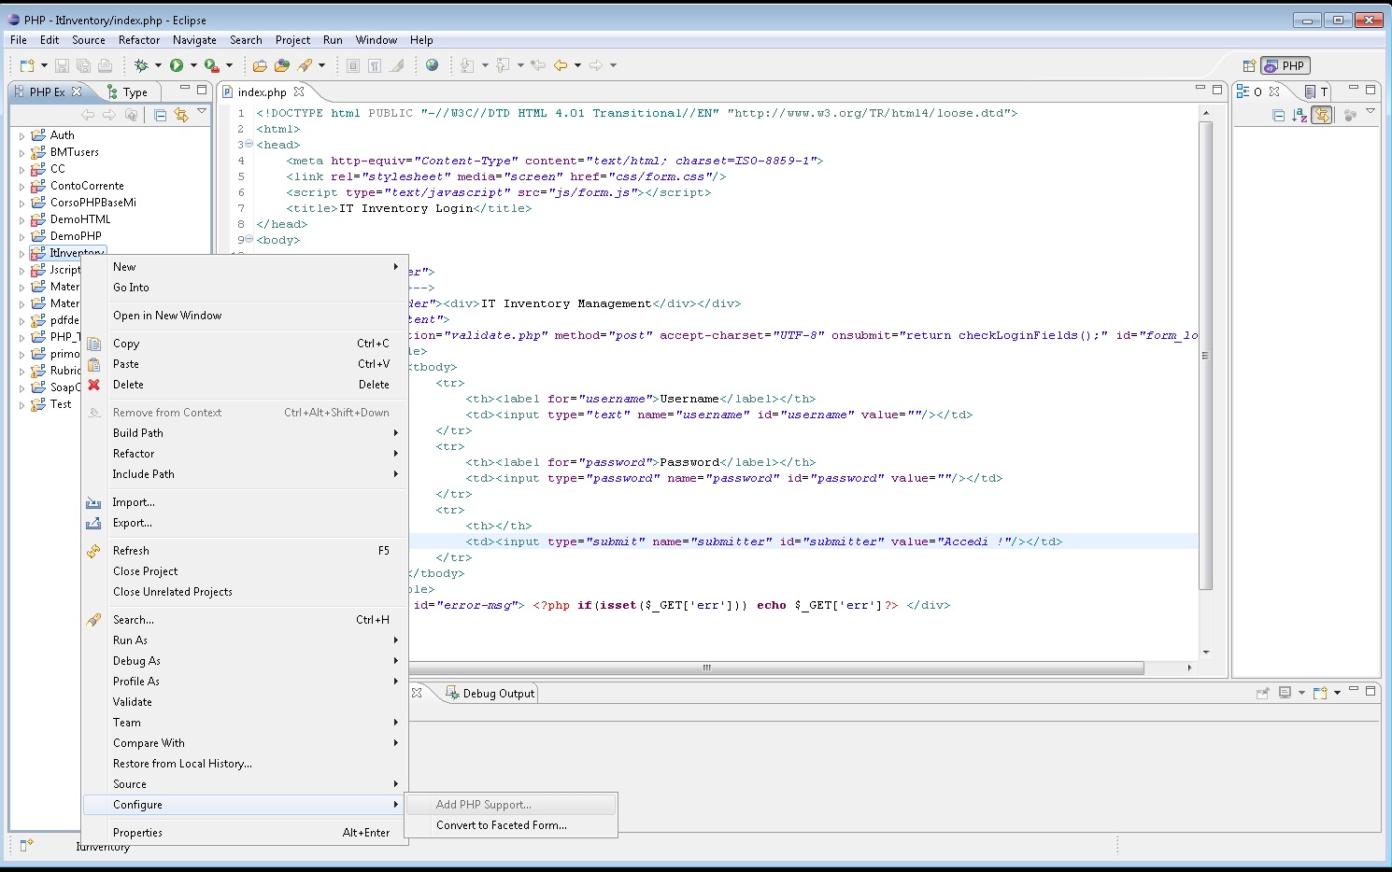Select Convert to Faceted Form submenu entry
This screenshot has height=872, width=1392.
pos(501,825)
